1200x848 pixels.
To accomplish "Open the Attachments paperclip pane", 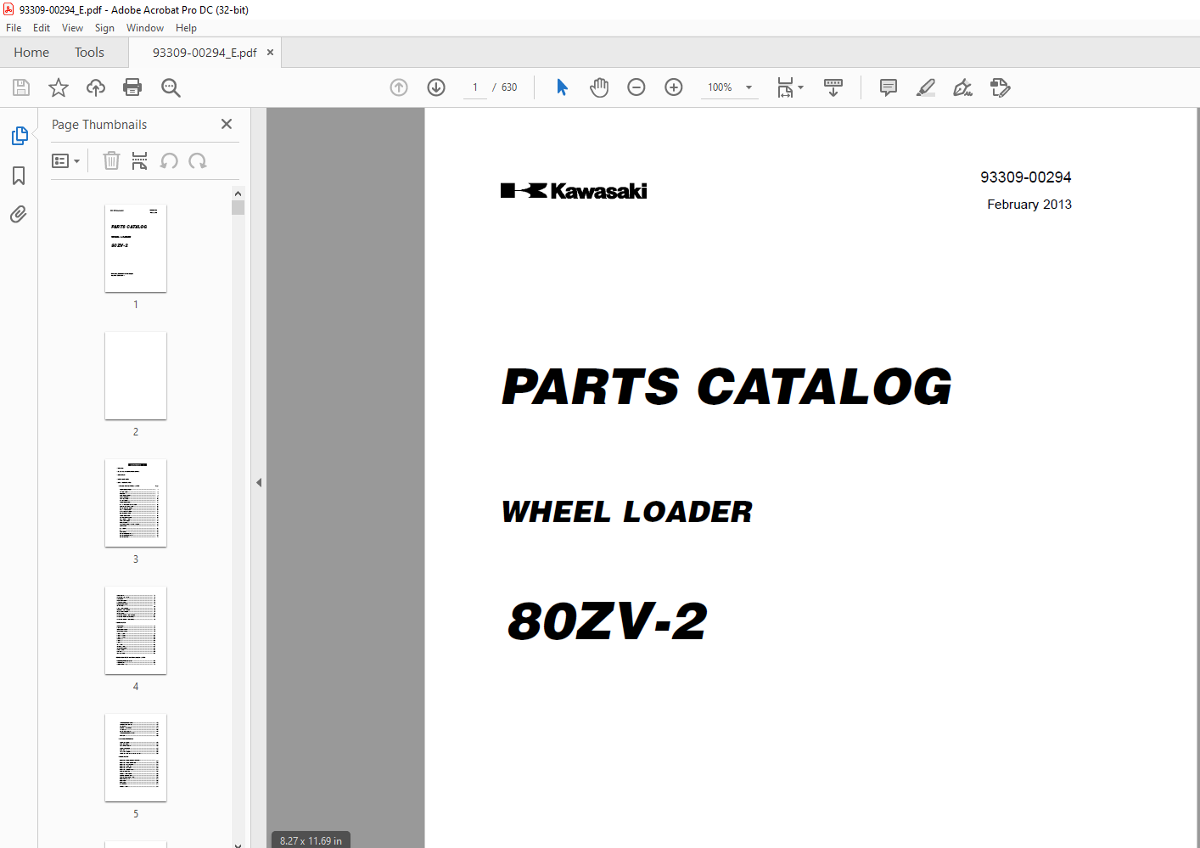I will 19,214.
